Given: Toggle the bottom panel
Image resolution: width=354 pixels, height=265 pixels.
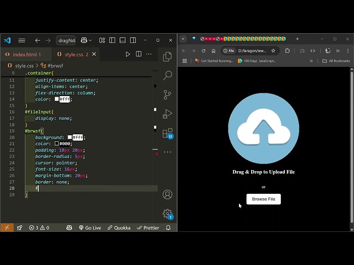Looking at the screenshot, I should (123, 40).
